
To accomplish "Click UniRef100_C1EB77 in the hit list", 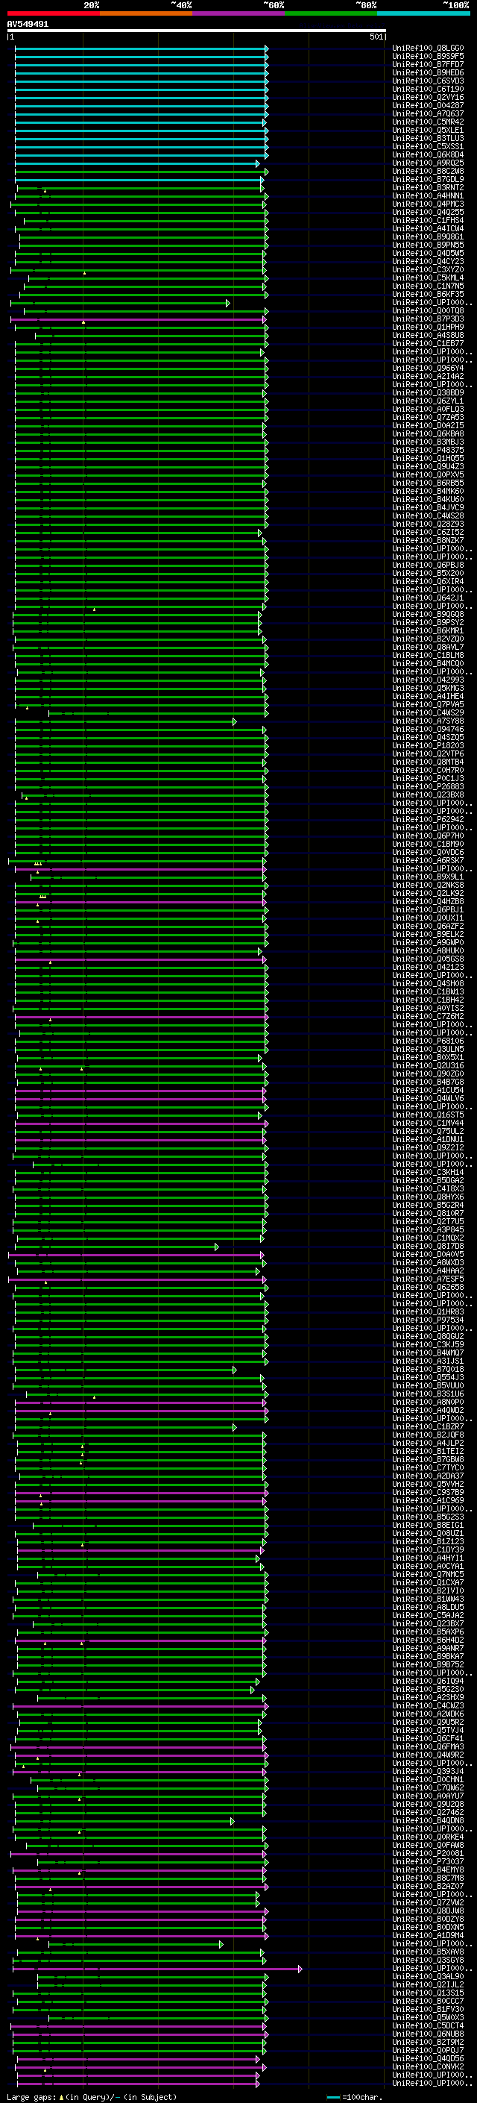I will tap(428, 344).
